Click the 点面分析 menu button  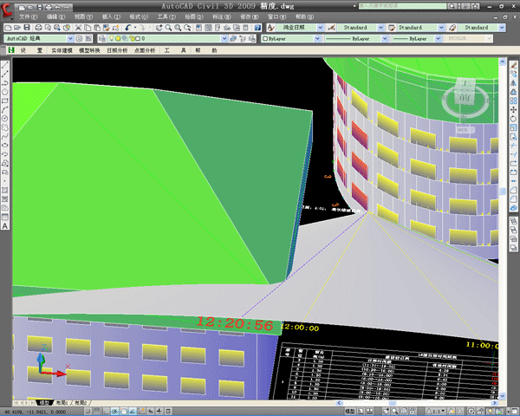(144, 50)
